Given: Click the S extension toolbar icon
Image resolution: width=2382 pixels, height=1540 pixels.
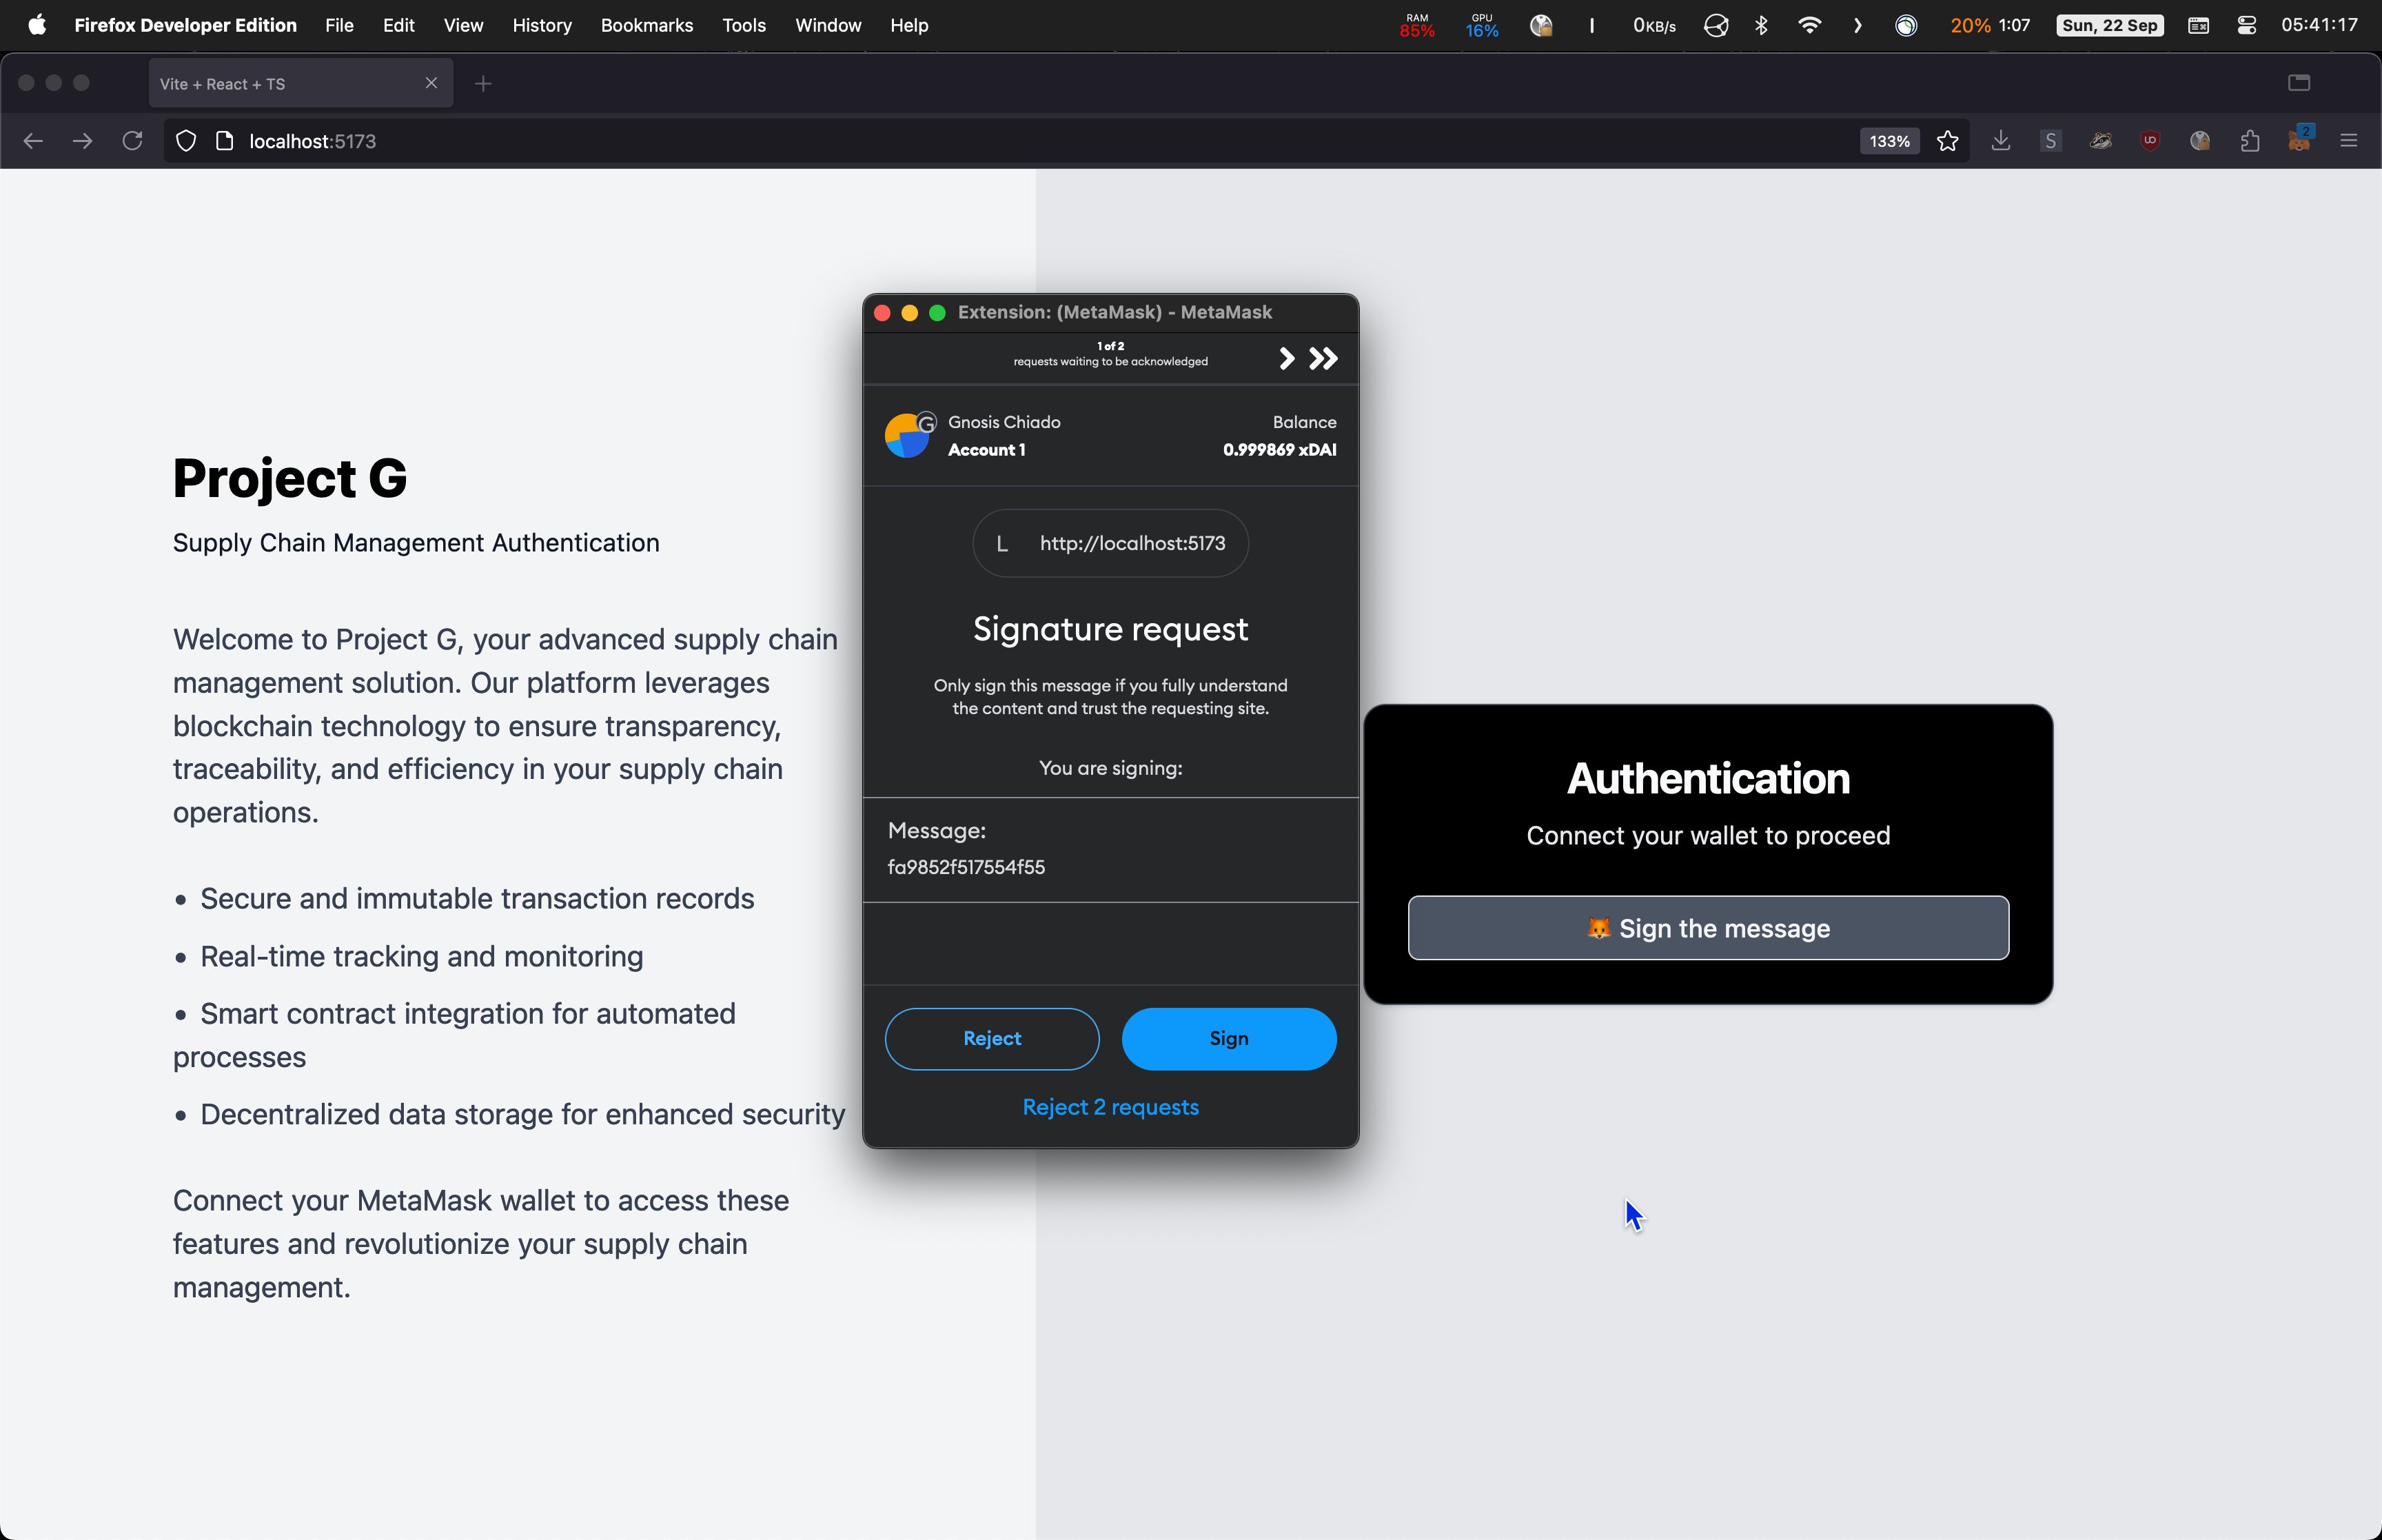Looking at the screenshot, I should 2050,141.
